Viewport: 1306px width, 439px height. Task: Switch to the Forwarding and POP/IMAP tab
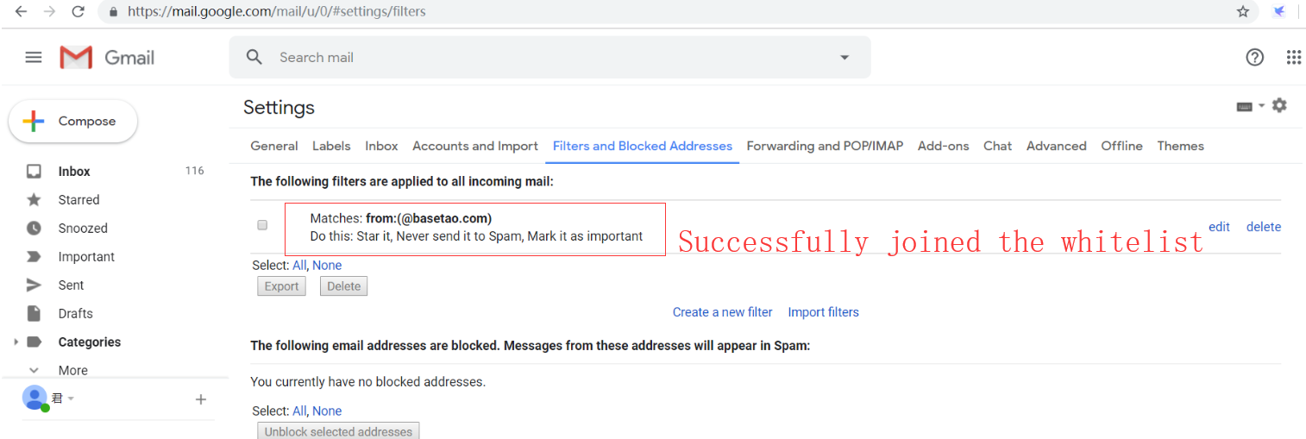point(825,146)
